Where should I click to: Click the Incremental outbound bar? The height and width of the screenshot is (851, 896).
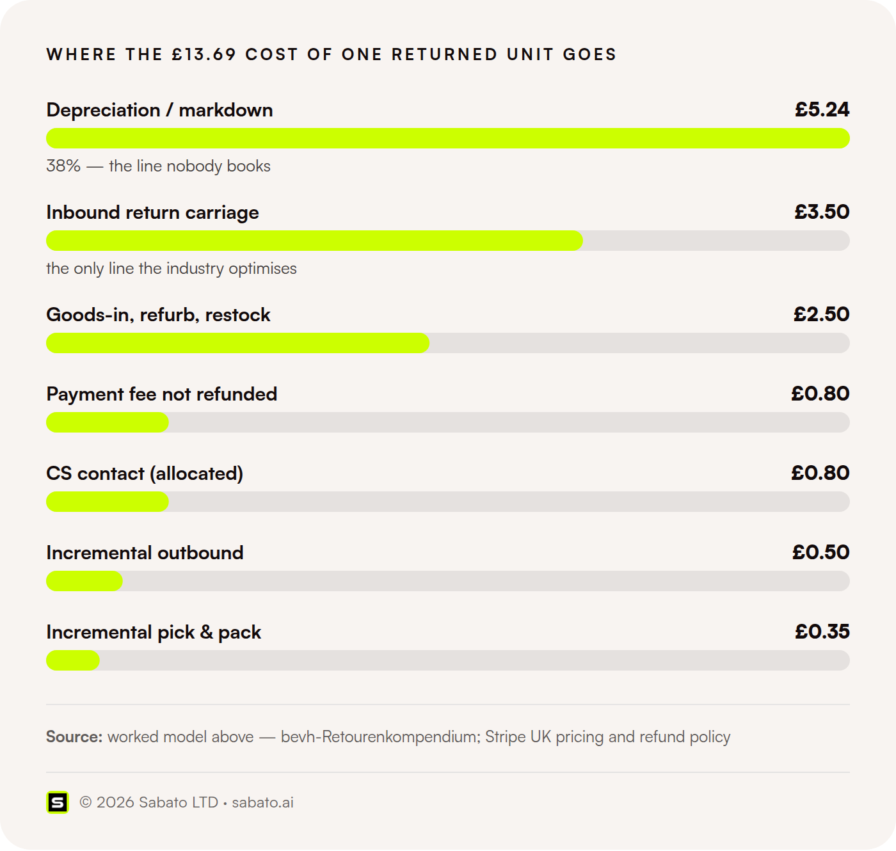click(x=448, y=581)
